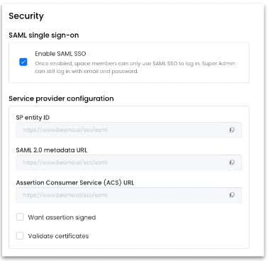Click the SP entity ID field
The width and height of the screenshot is (268, 261).
point(128,130)
